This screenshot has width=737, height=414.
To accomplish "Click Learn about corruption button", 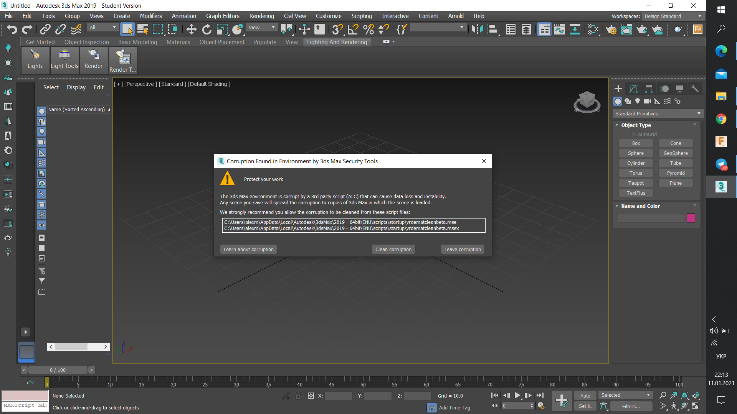I will [249, 250].
